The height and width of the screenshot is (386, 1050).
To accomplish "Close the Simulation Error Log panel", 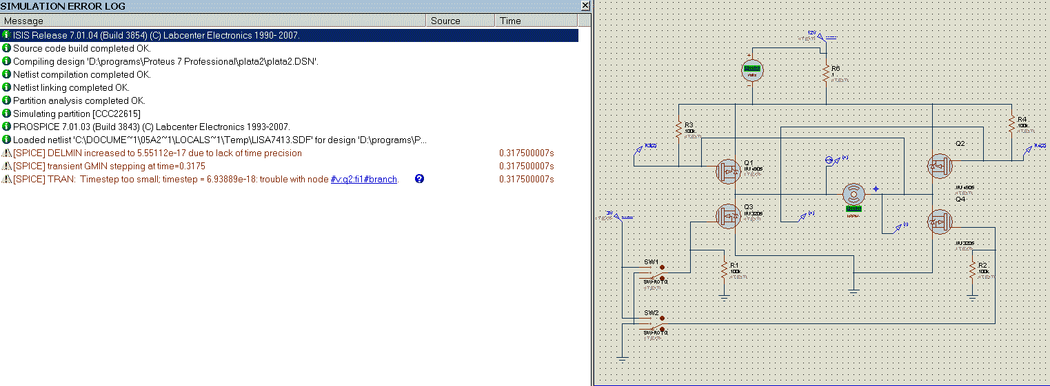I will coord(585,6).
